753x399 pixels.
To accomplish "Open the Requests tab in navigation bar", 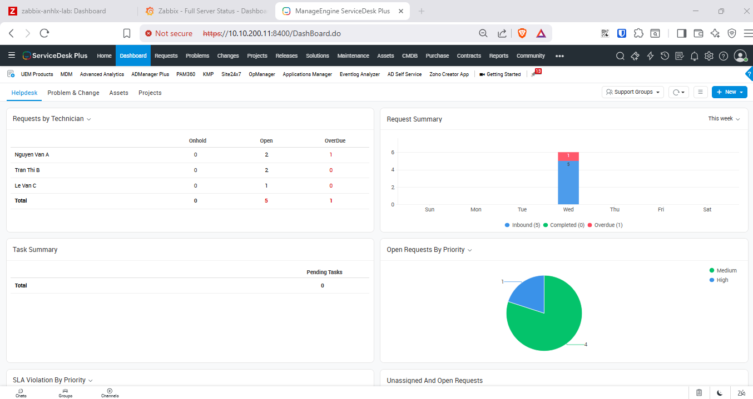I will 166,56.
